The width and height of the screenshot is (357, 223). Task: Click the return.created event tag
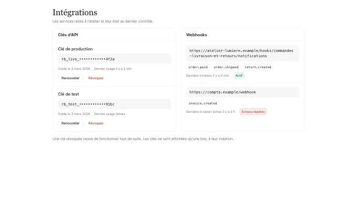[258, 67]
